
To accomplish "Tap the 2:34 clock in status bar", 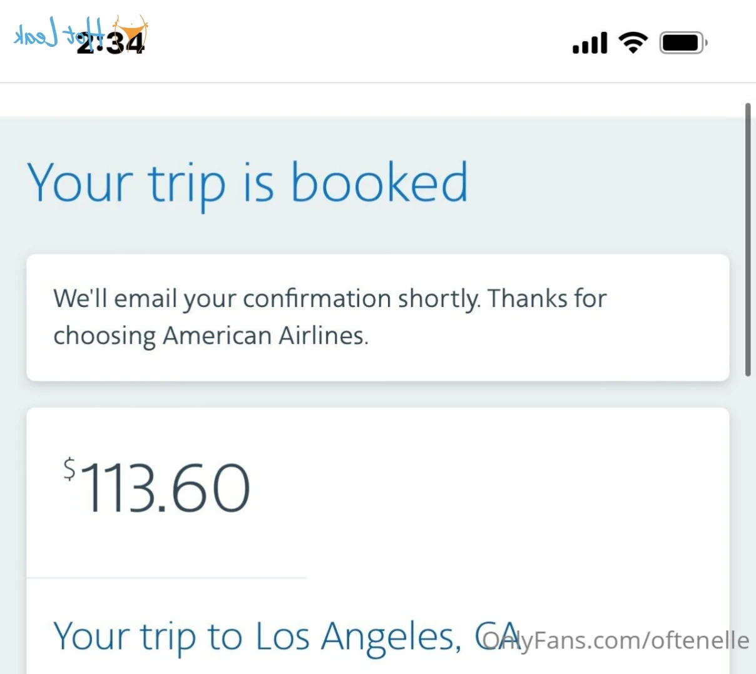I will pos(111,44).
